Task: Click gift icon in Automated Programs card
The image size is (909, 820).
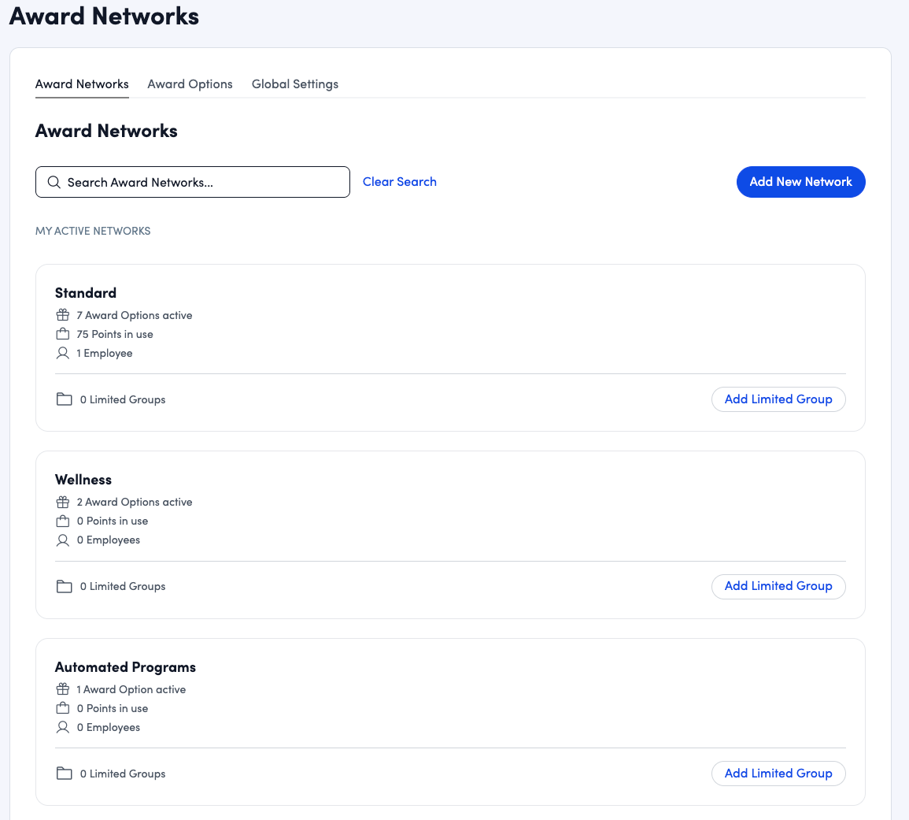Action: click(x=63, y=689)
